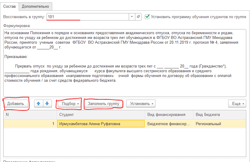Click the Бюджетное финансир... cell
This screenshot has width=251, height=162.
tap(169, 124)
